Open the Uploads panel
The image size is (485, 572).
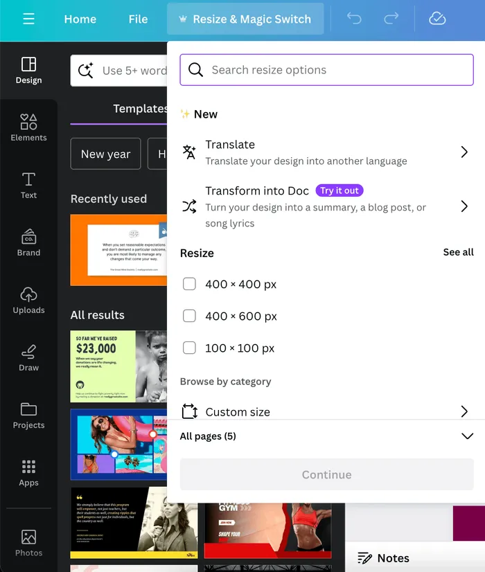pos(28,301)
